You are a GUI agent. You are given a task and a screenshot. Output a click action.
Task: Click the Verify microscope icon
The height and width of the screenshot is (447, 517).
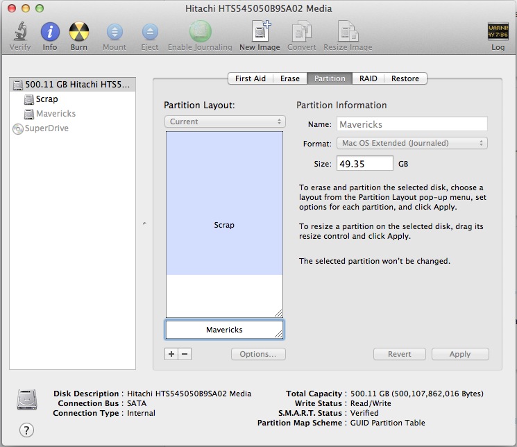tap(19, 32)
